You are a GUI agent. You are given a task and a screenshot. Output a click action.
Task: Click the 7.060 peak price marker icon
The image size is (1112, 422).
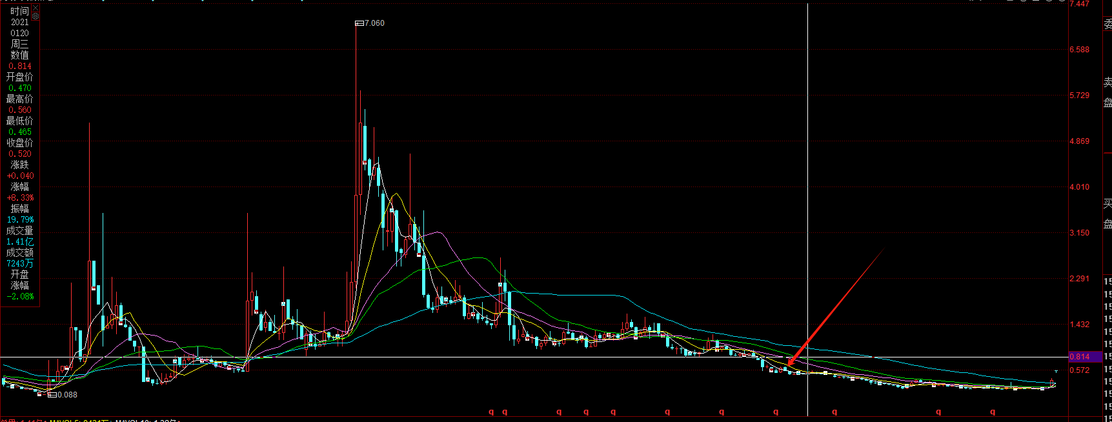pos(359,23)
